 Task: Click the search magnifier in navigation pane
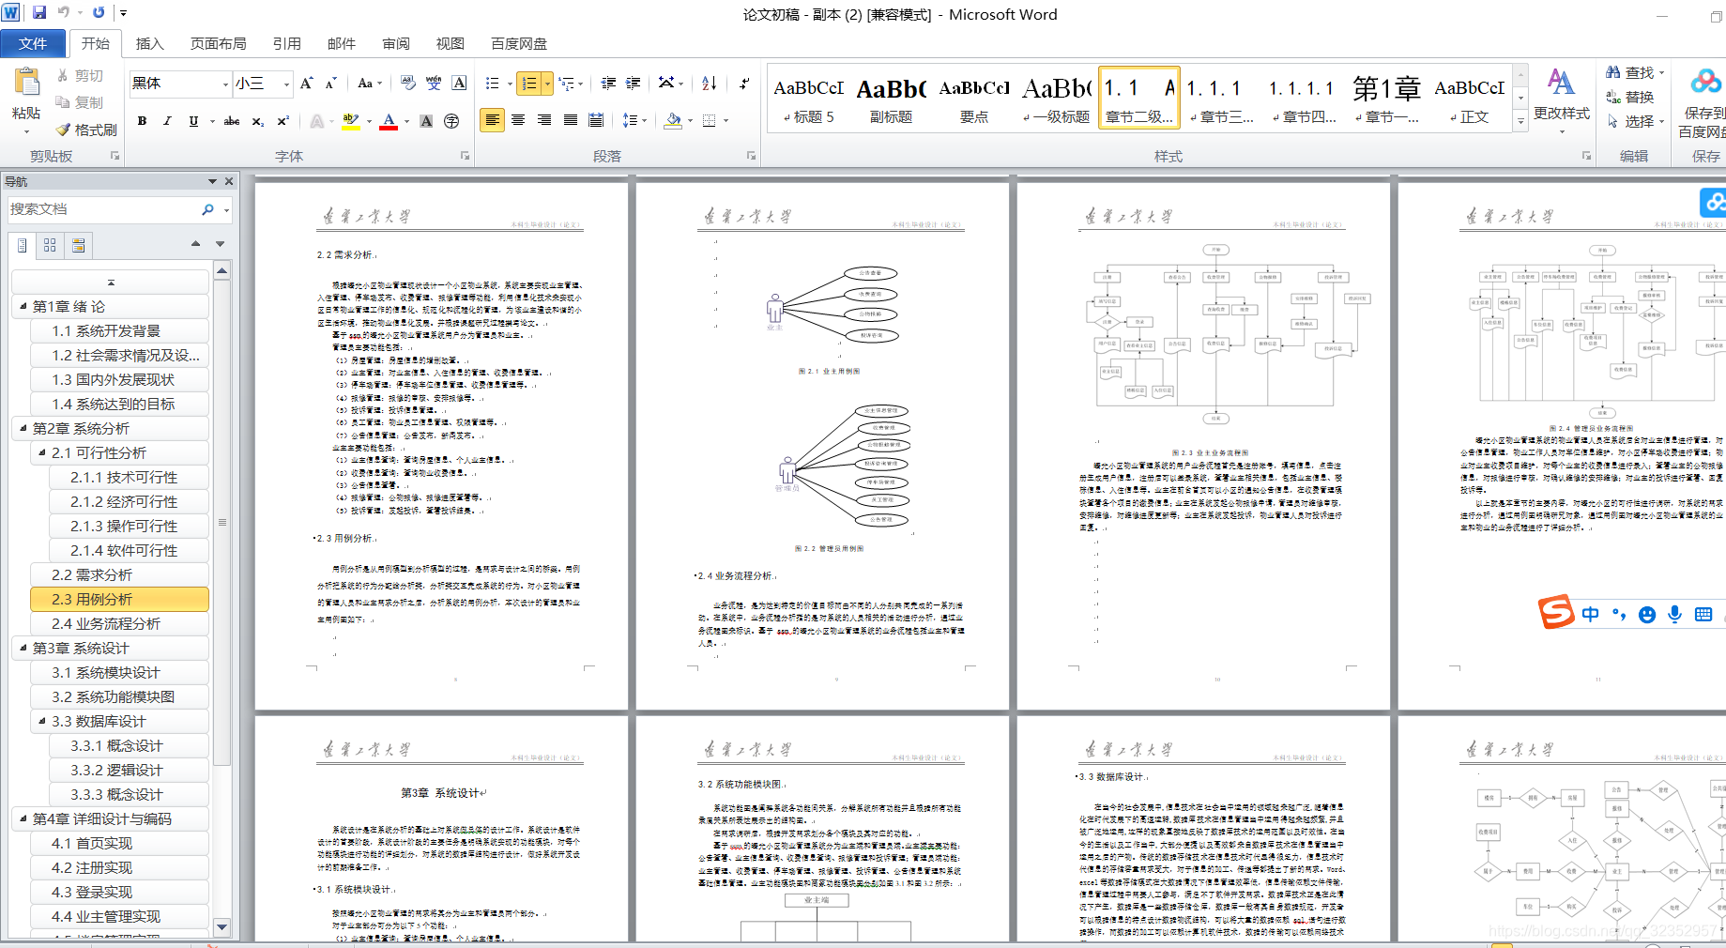tap(207, 209)
